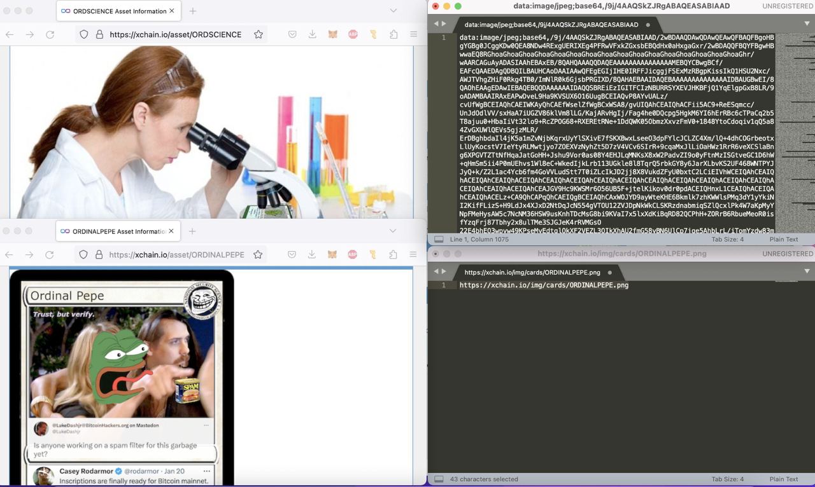This screenshot has height=487, width=815.
Task: Open MetaMask fox extension in ORDSCIENCE window
Action: point(332,34)
